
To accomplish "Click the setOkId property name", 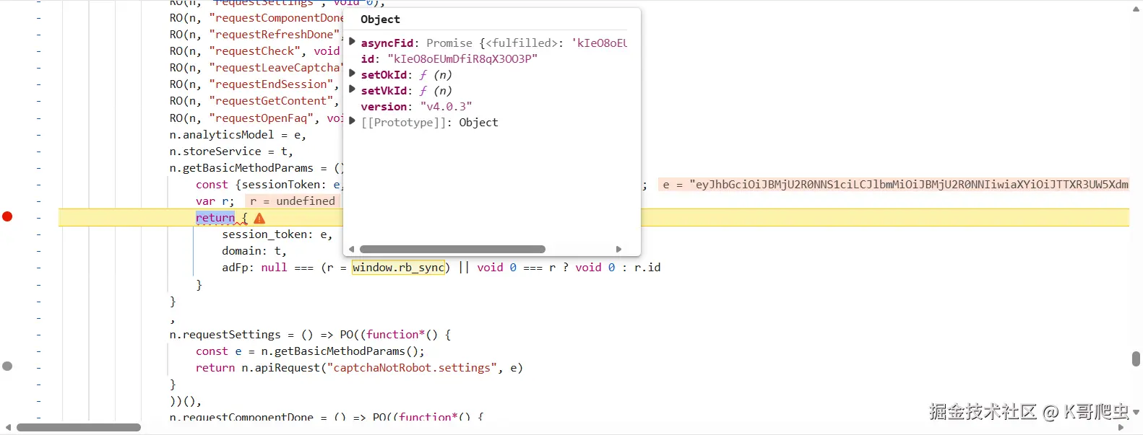I will click(384, 74).
